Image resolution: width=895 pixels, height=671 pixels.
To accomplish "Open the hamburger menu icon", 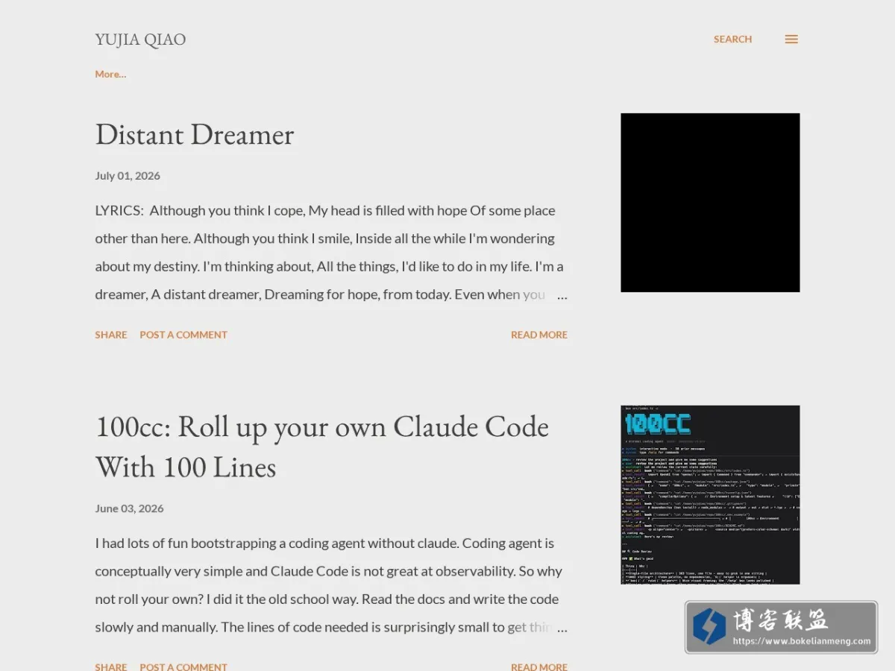I will (791, 40).
